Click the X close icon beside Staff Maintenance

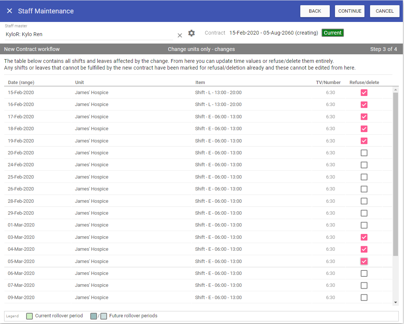(x=10, y=11)
